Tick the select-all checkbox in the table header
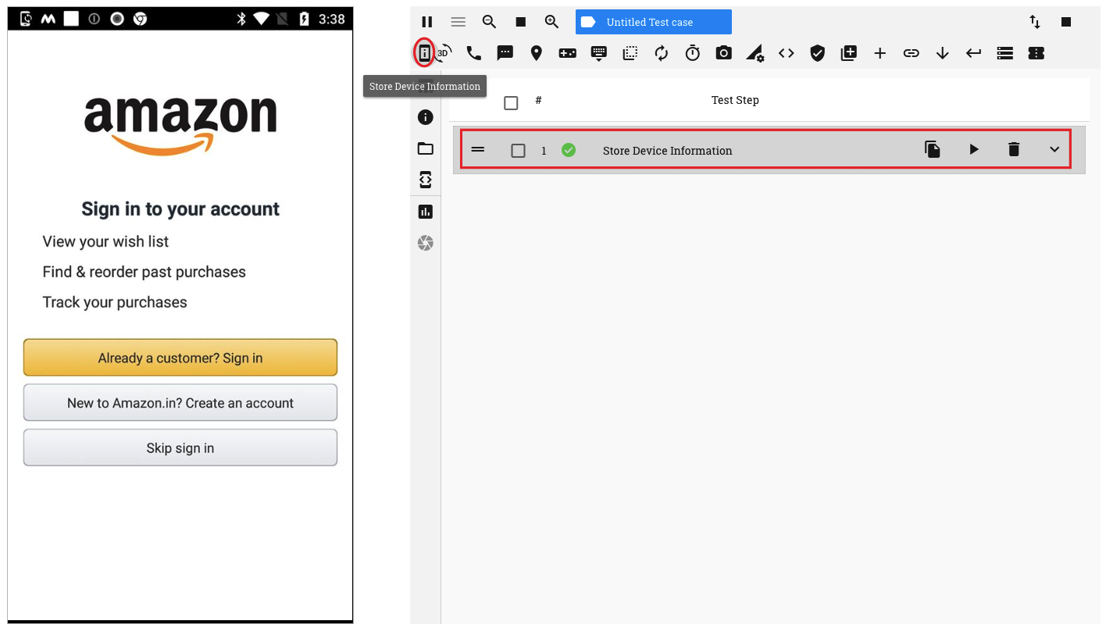 coord(511,102)
